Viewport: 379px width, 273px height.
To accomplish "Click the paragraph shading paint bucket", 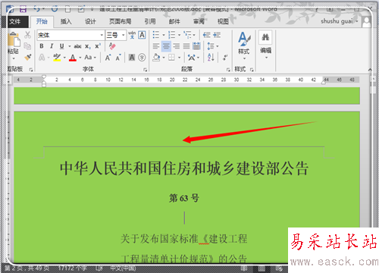I will pyautogui.click(x=156, y=58).
